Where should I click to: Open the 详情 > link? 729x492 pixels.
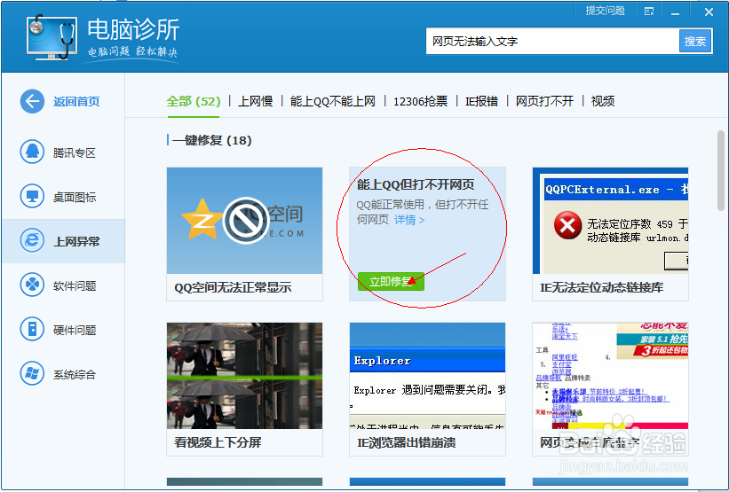[409, 220]
